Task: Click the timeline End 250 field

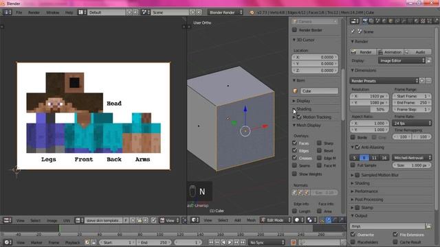Action: tap(153, 242)
